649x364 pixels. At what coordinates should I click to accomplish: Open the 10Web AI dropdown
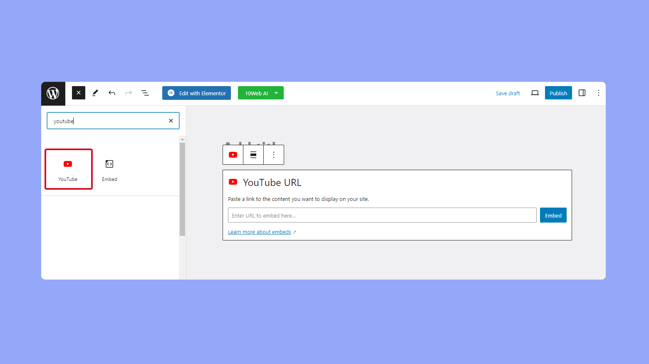click(x=260, y=93)
